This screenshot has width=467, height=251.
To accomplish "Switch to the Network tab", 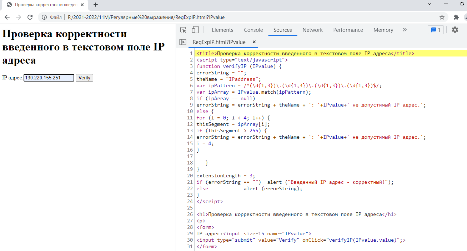I will click(312, 30).
